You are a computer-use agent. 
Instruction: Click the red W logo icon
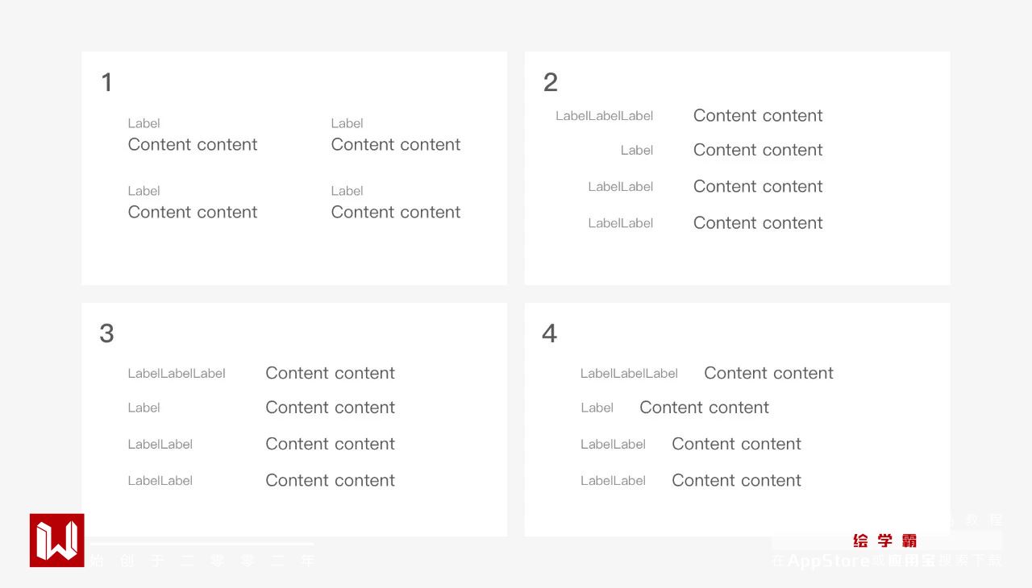point(56,540)
